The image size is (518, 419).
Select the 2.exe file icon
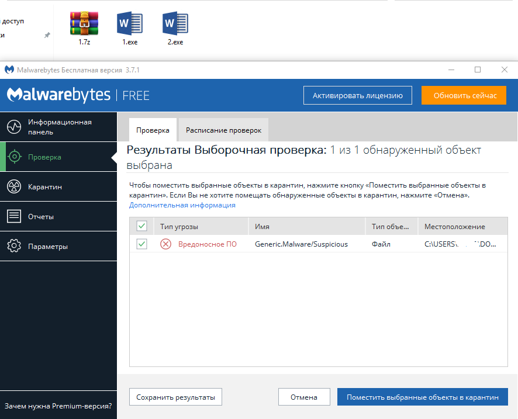175,24
